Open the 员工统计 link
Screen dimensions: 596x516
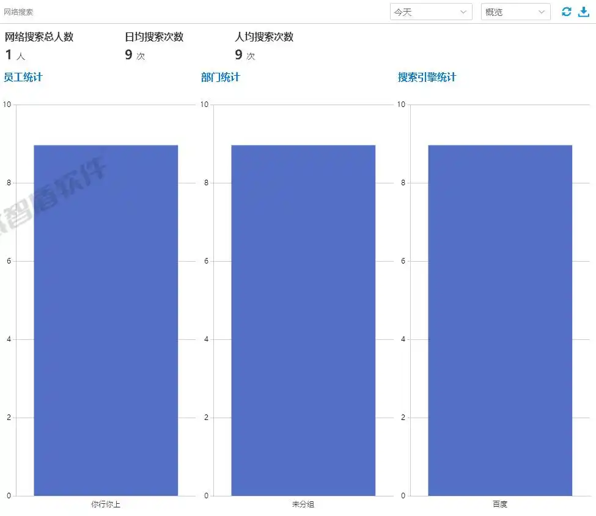point(23,77)
